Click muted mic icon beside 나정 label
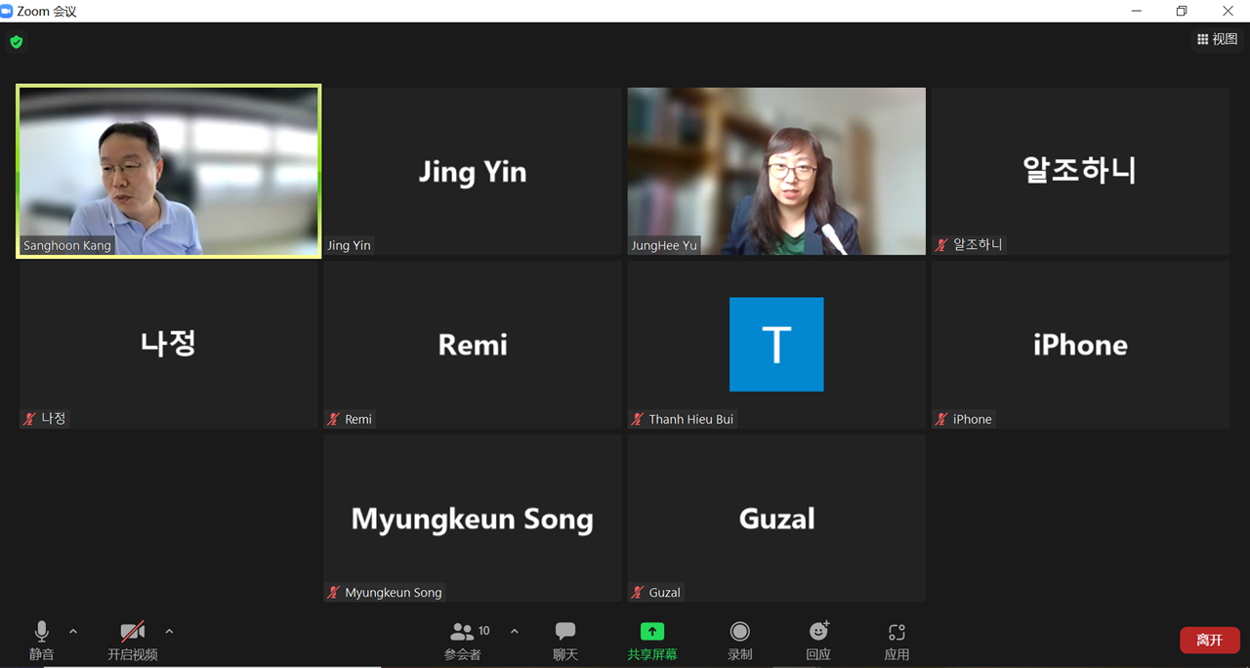This screenshot has height=668, width=1250. (x=29, y=419)
